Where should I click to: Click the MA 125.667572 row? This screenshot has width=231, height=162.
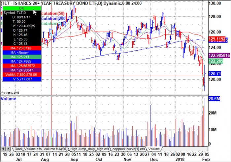tap(22, 66)
